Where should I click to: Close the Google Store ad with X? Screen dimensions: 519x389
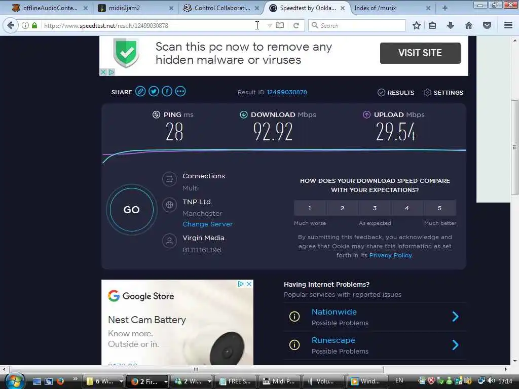click(x=249, y=284)
